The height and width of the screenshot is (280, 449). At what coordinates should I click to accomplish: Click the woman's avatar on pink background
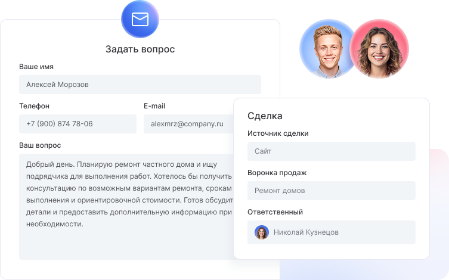click(380, 49)
